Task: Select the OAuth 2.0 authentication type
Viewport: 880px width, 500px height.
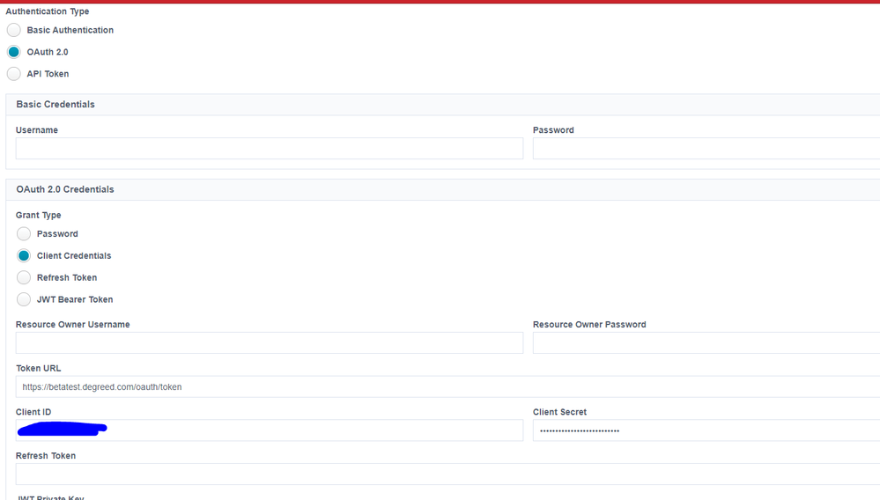Action: 14,52
